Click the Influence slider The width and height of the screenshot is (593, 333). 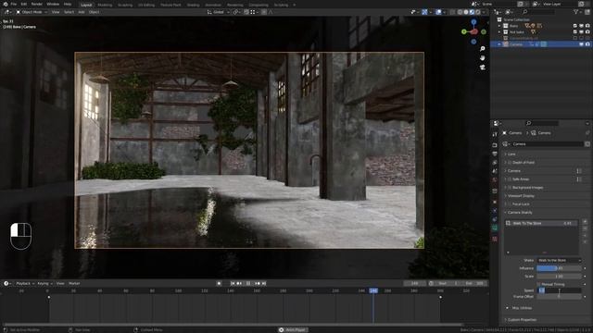(559, 268)
